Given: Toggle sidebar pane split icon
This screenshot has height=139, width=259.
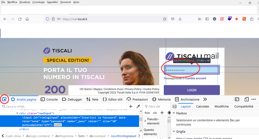Looking at the screenshot, I should click(175, 106).
